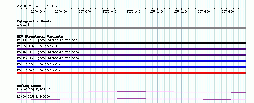The image size is (254, 103).
Task: Select the blue nsv4178466 variant bar
Action: (132, 61)
